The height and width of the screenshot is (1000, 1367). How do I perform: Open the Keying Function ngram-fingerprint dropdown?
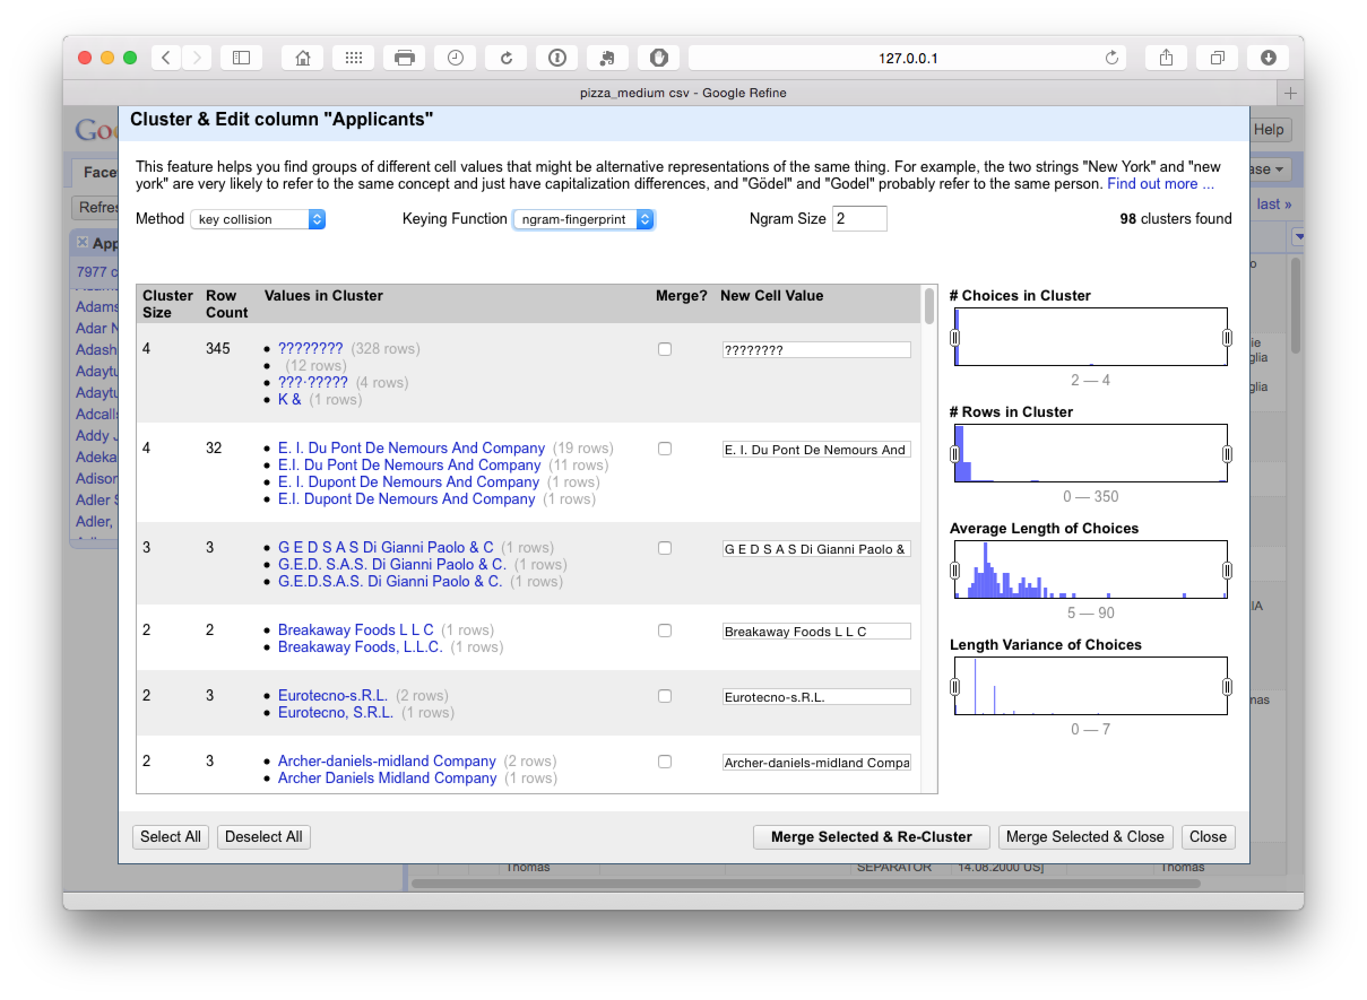click(x=584, y=219)
